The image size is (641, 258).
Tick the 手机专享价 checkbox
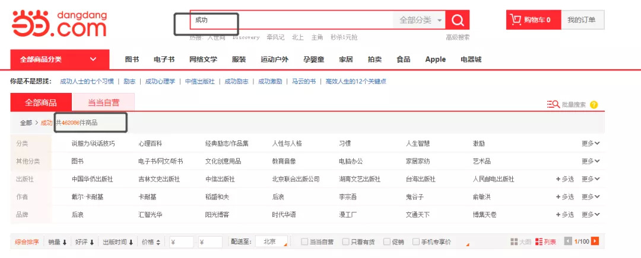(x=416, y=242)
